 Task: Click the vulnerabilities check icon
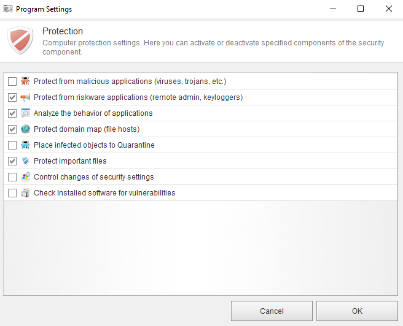click(x=25, y=193)
